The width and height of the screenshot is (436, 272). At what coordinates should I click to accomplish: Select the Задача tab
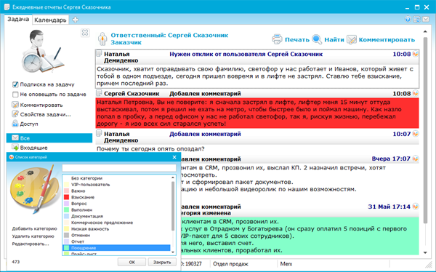point(18,19)
